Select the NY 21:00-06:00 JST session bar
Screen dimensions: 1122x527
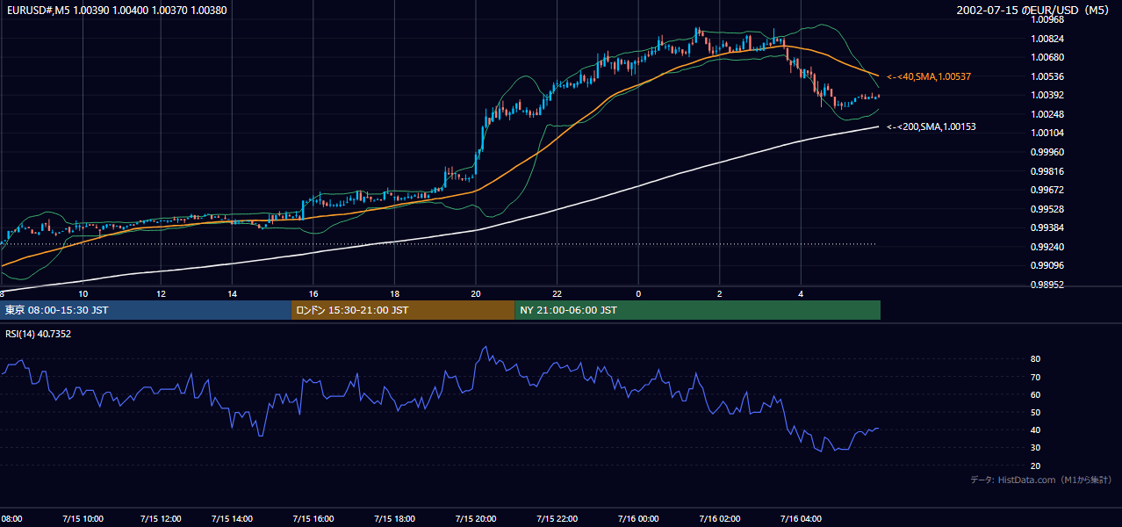pos(697,310)
